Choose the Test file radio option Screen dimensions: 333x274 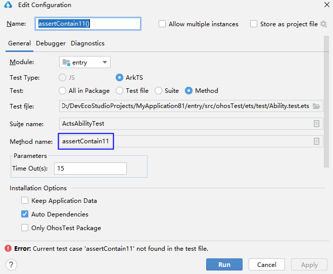[119, 91]
